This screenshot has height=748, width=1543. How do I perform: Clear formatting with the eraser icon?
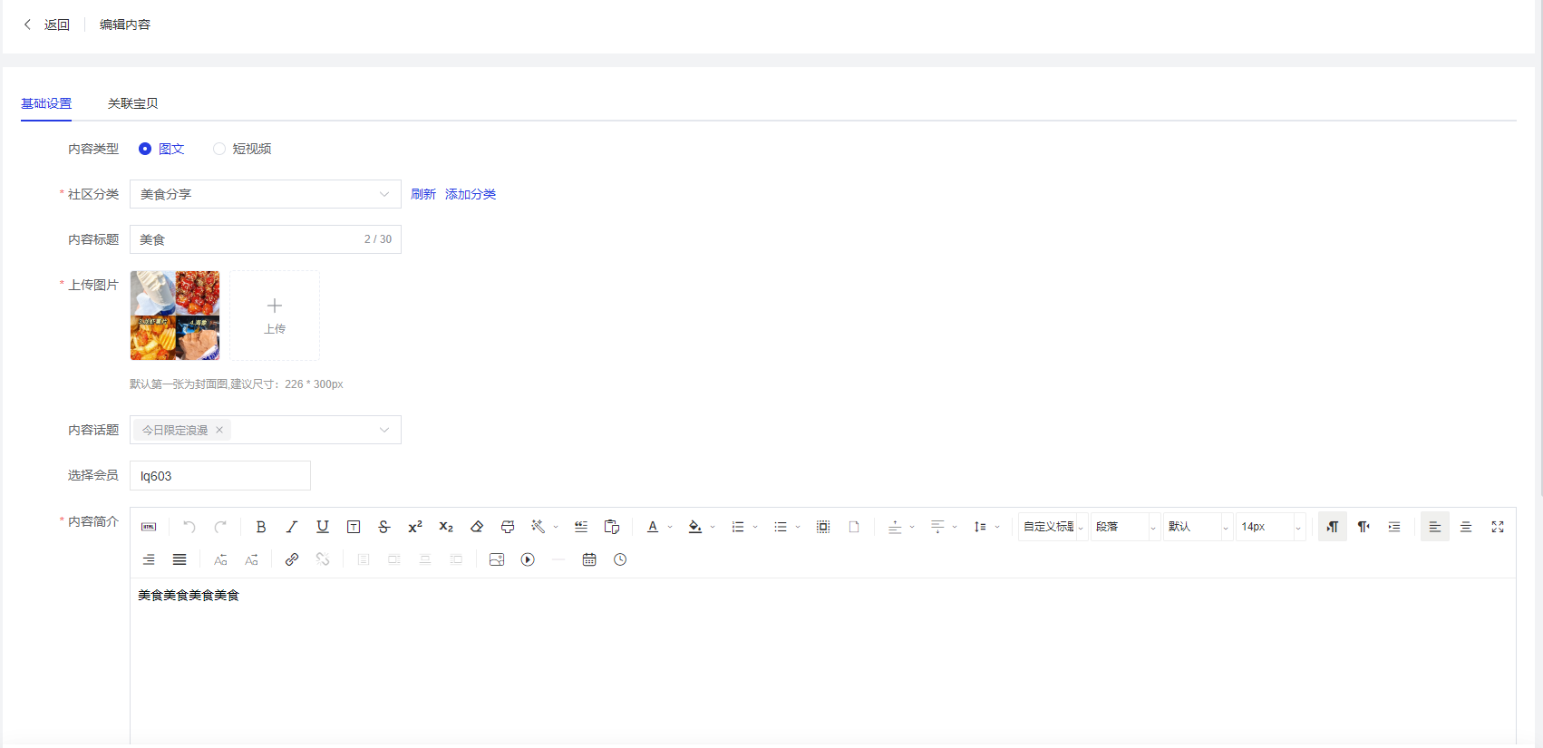click(477, 527)
